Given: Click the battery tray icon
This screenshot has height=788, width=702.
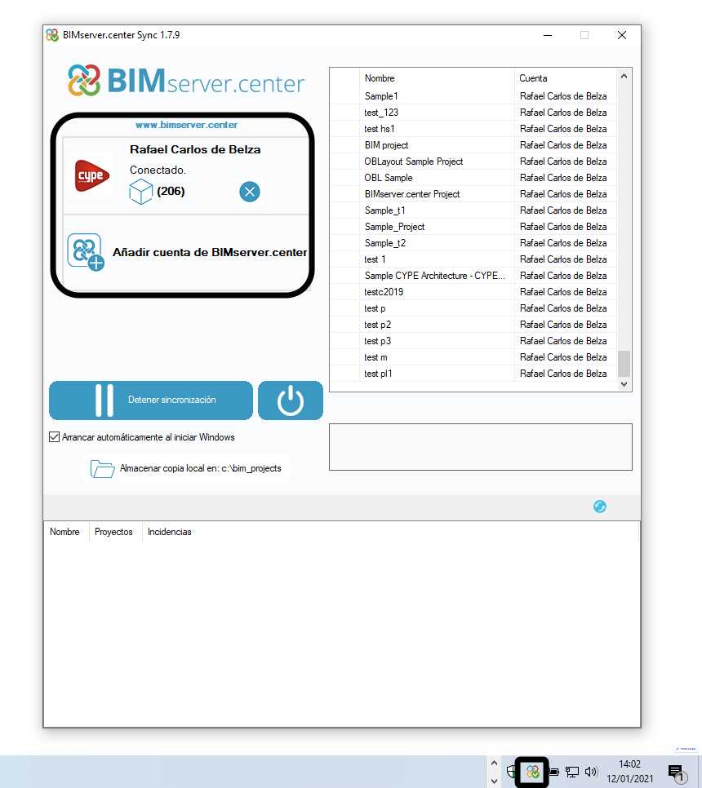Looking at the screenshot, I should (554, 772).
